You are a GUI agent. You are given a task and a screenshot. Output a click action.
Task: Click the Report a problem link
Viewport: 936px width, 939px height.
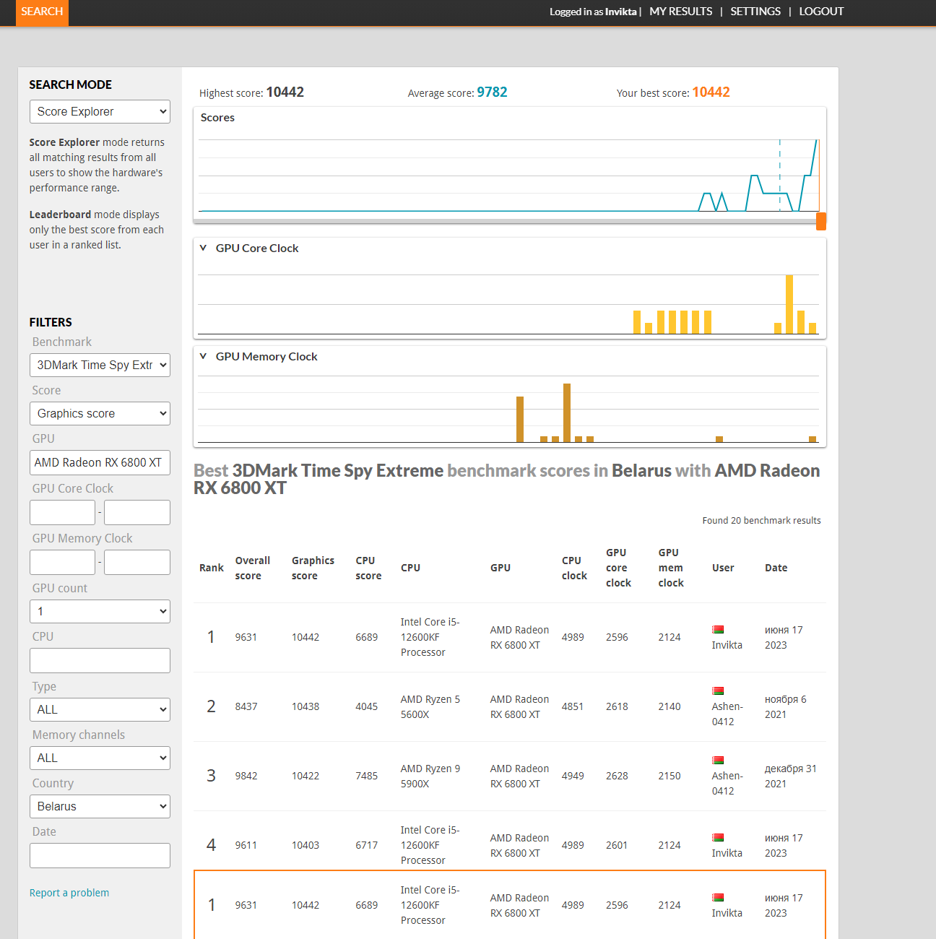[69, 893]
